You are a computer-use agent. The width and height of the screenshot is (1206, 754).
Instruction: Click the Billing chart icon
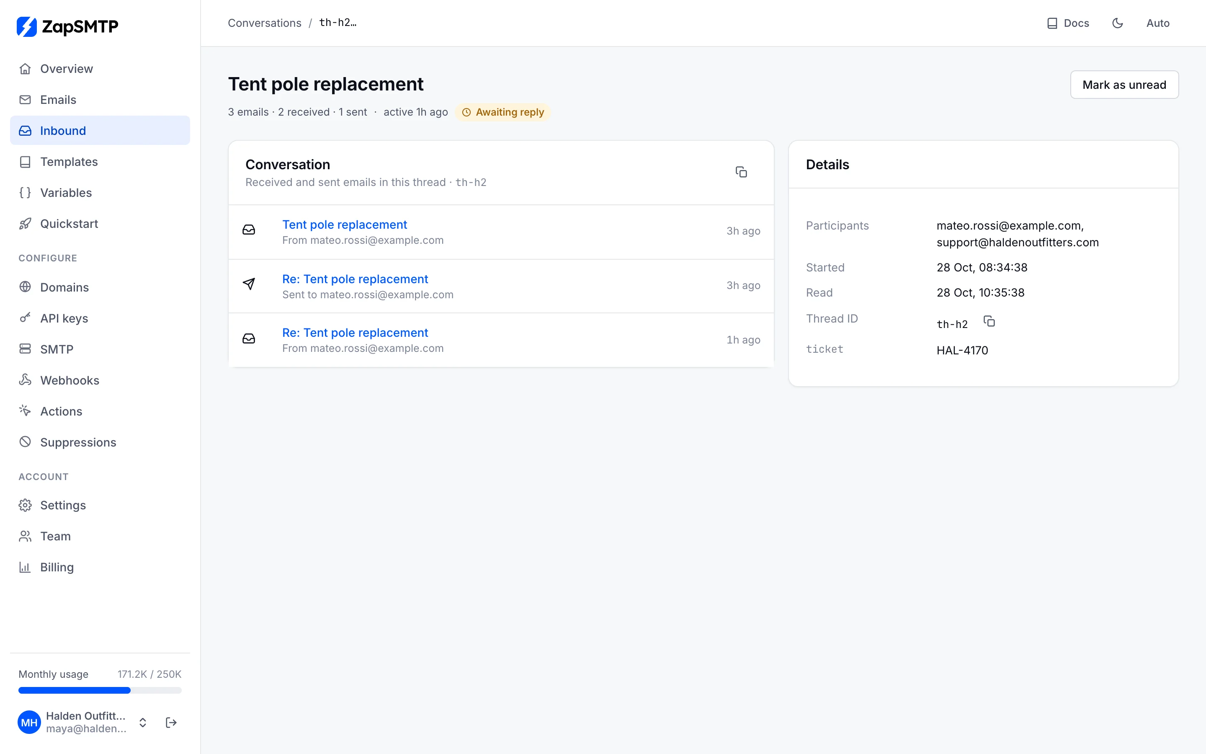(x=25, y=567)
